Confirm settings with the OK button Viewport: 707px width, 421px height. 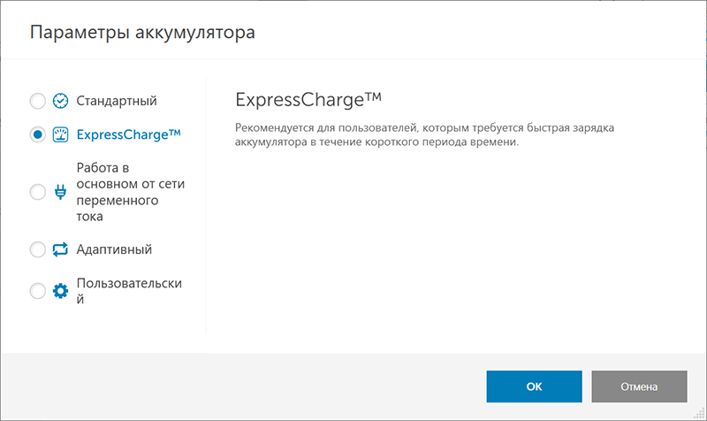point(534,387)
